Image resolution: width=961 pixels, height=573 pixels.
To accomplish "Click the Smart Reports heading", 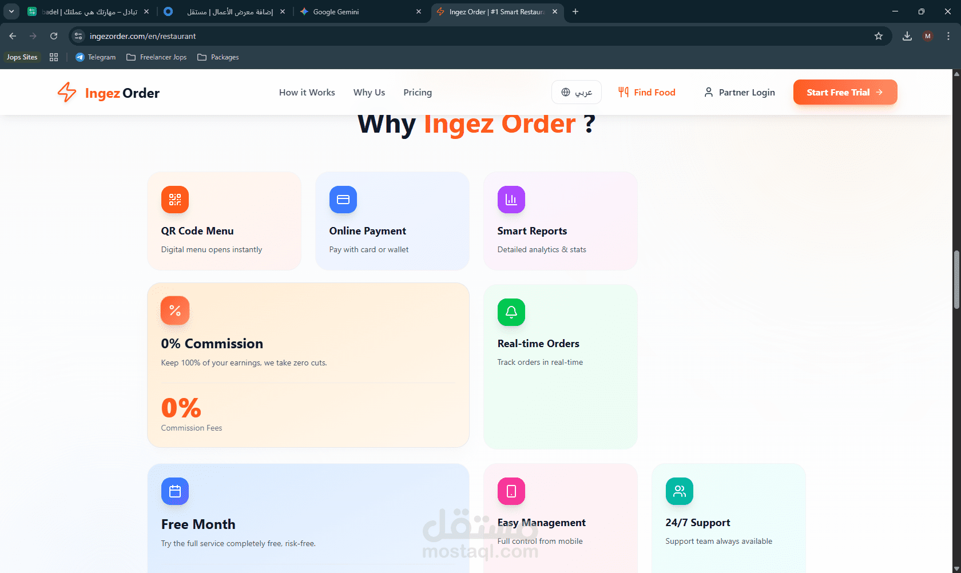I will pos(532,231).
